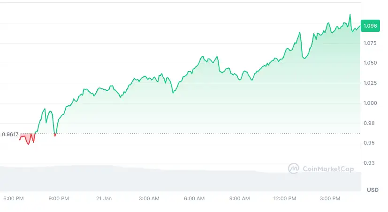Click the 1.050 price axis label
This screenshot has height=212, width=388.
pos(370,63)
